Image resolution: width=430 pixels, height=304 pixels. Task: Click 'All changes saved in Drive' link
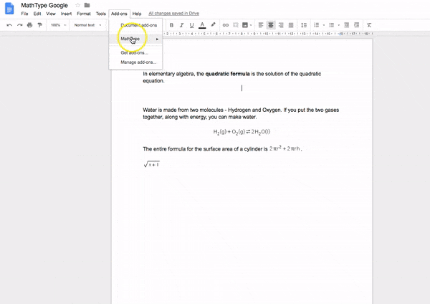pyautogui.click(x=174, y=14)
